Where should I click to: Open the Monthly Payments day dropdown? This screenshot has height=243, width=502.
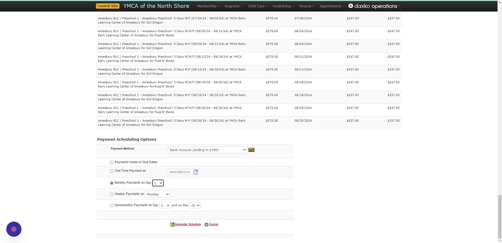pos(158,183)
